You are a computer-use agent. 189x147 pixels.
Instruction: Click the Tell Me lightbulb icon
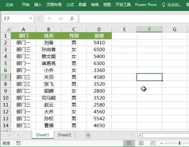coord(163,5)
